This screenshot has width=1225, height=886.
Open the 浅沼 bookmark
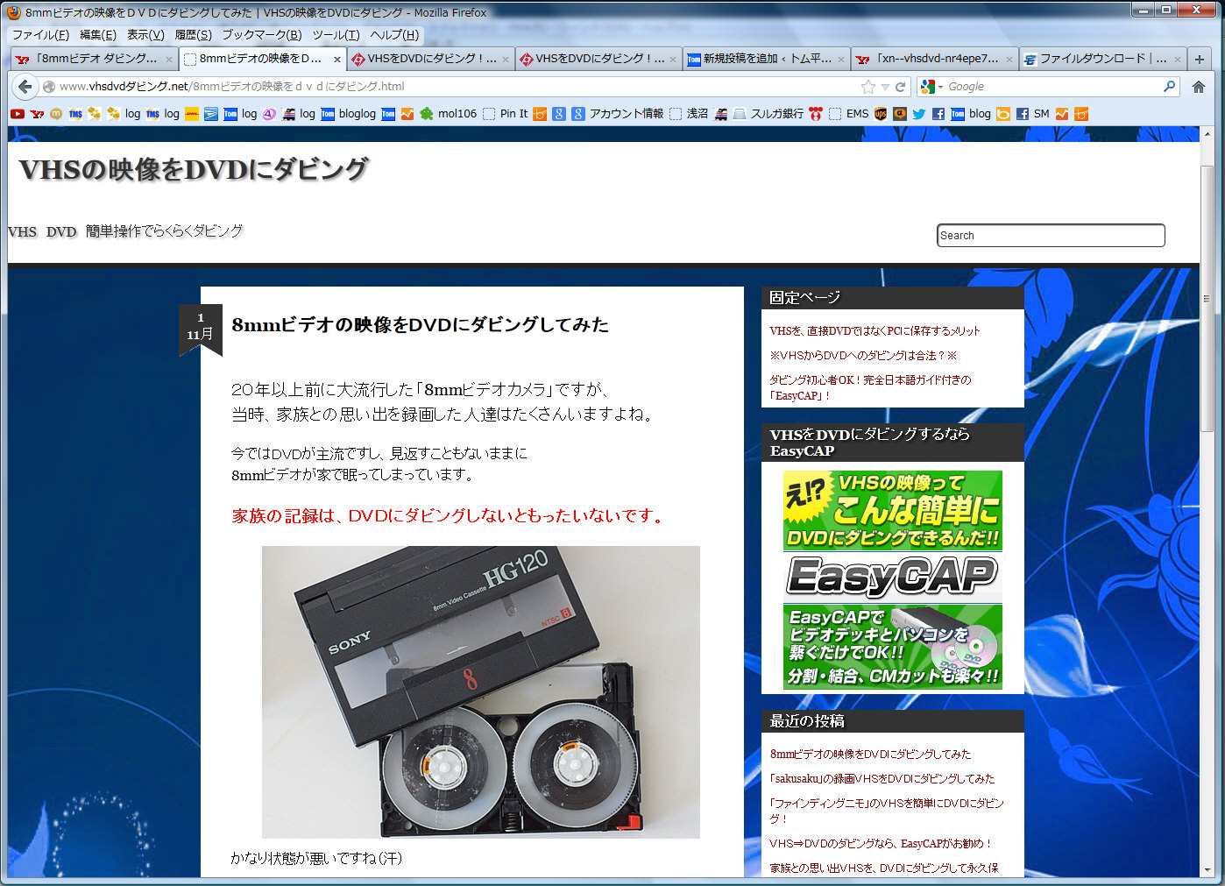pos(689,114)
